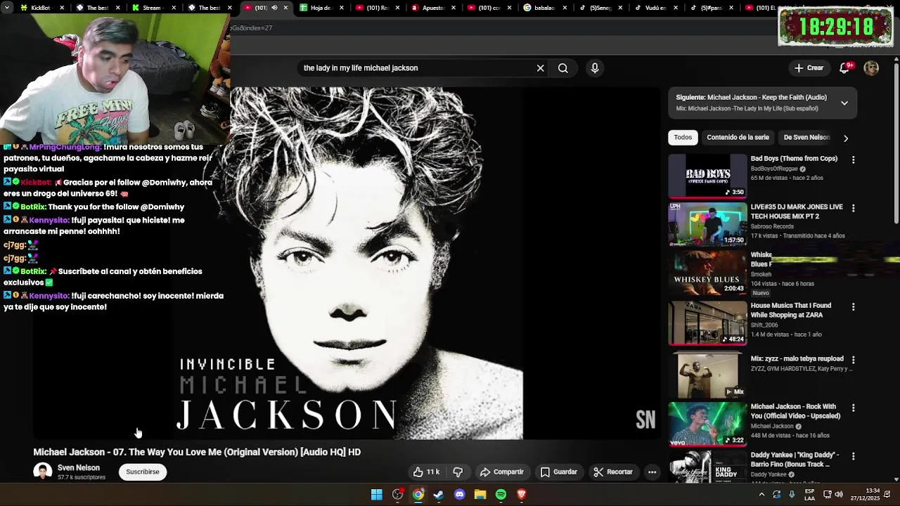Open Bad Boys (Theme from Cops) thumbnail

707,176
